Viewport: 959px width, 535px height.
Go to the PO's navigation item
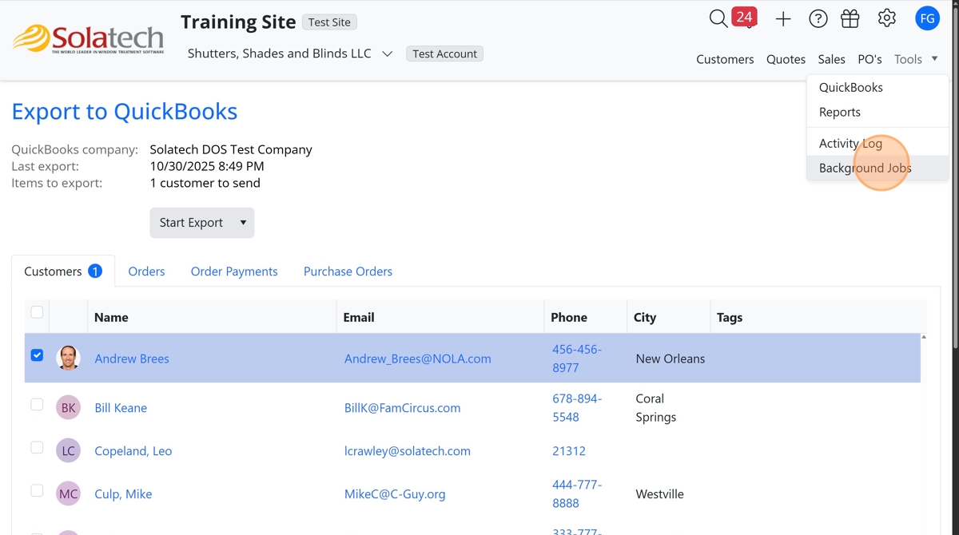[869, 59]
